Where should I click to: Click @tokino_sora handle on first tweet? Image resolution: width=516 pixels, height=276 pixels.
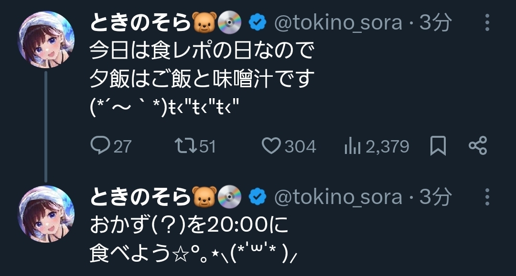(338, 23)
